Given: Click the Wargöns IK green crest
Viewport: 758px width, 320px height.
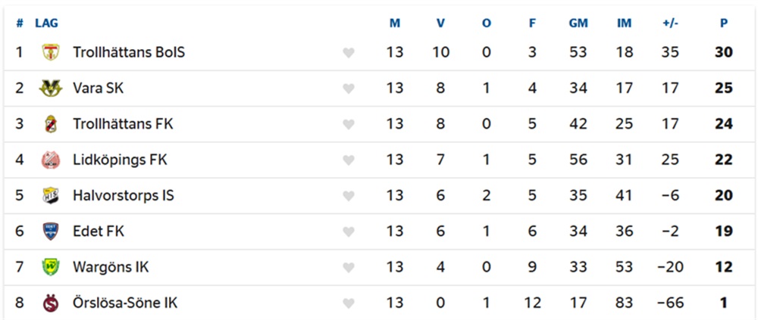Looking at the screenshot, I should (50, 267).
